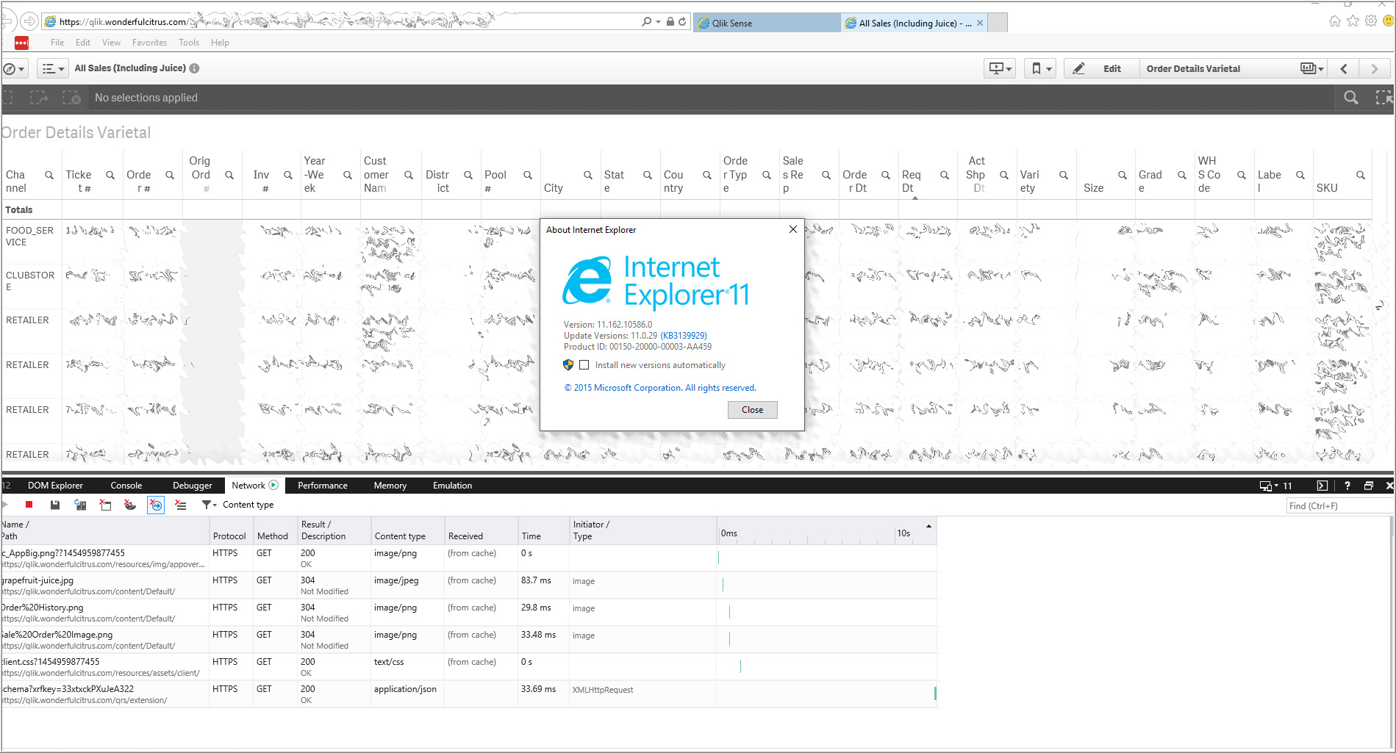Viewport: 1396px width, 753px height.
Task: Select the schema?xrfkey request row
Action: click(x=469, y=694)
